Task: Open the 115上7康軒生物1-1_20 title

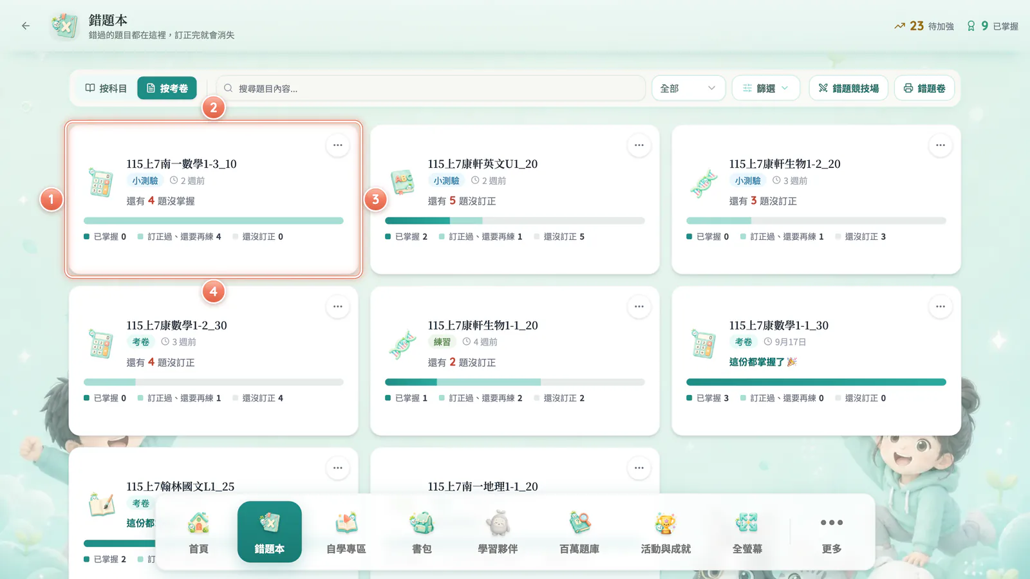Action: tap(483, 326)
